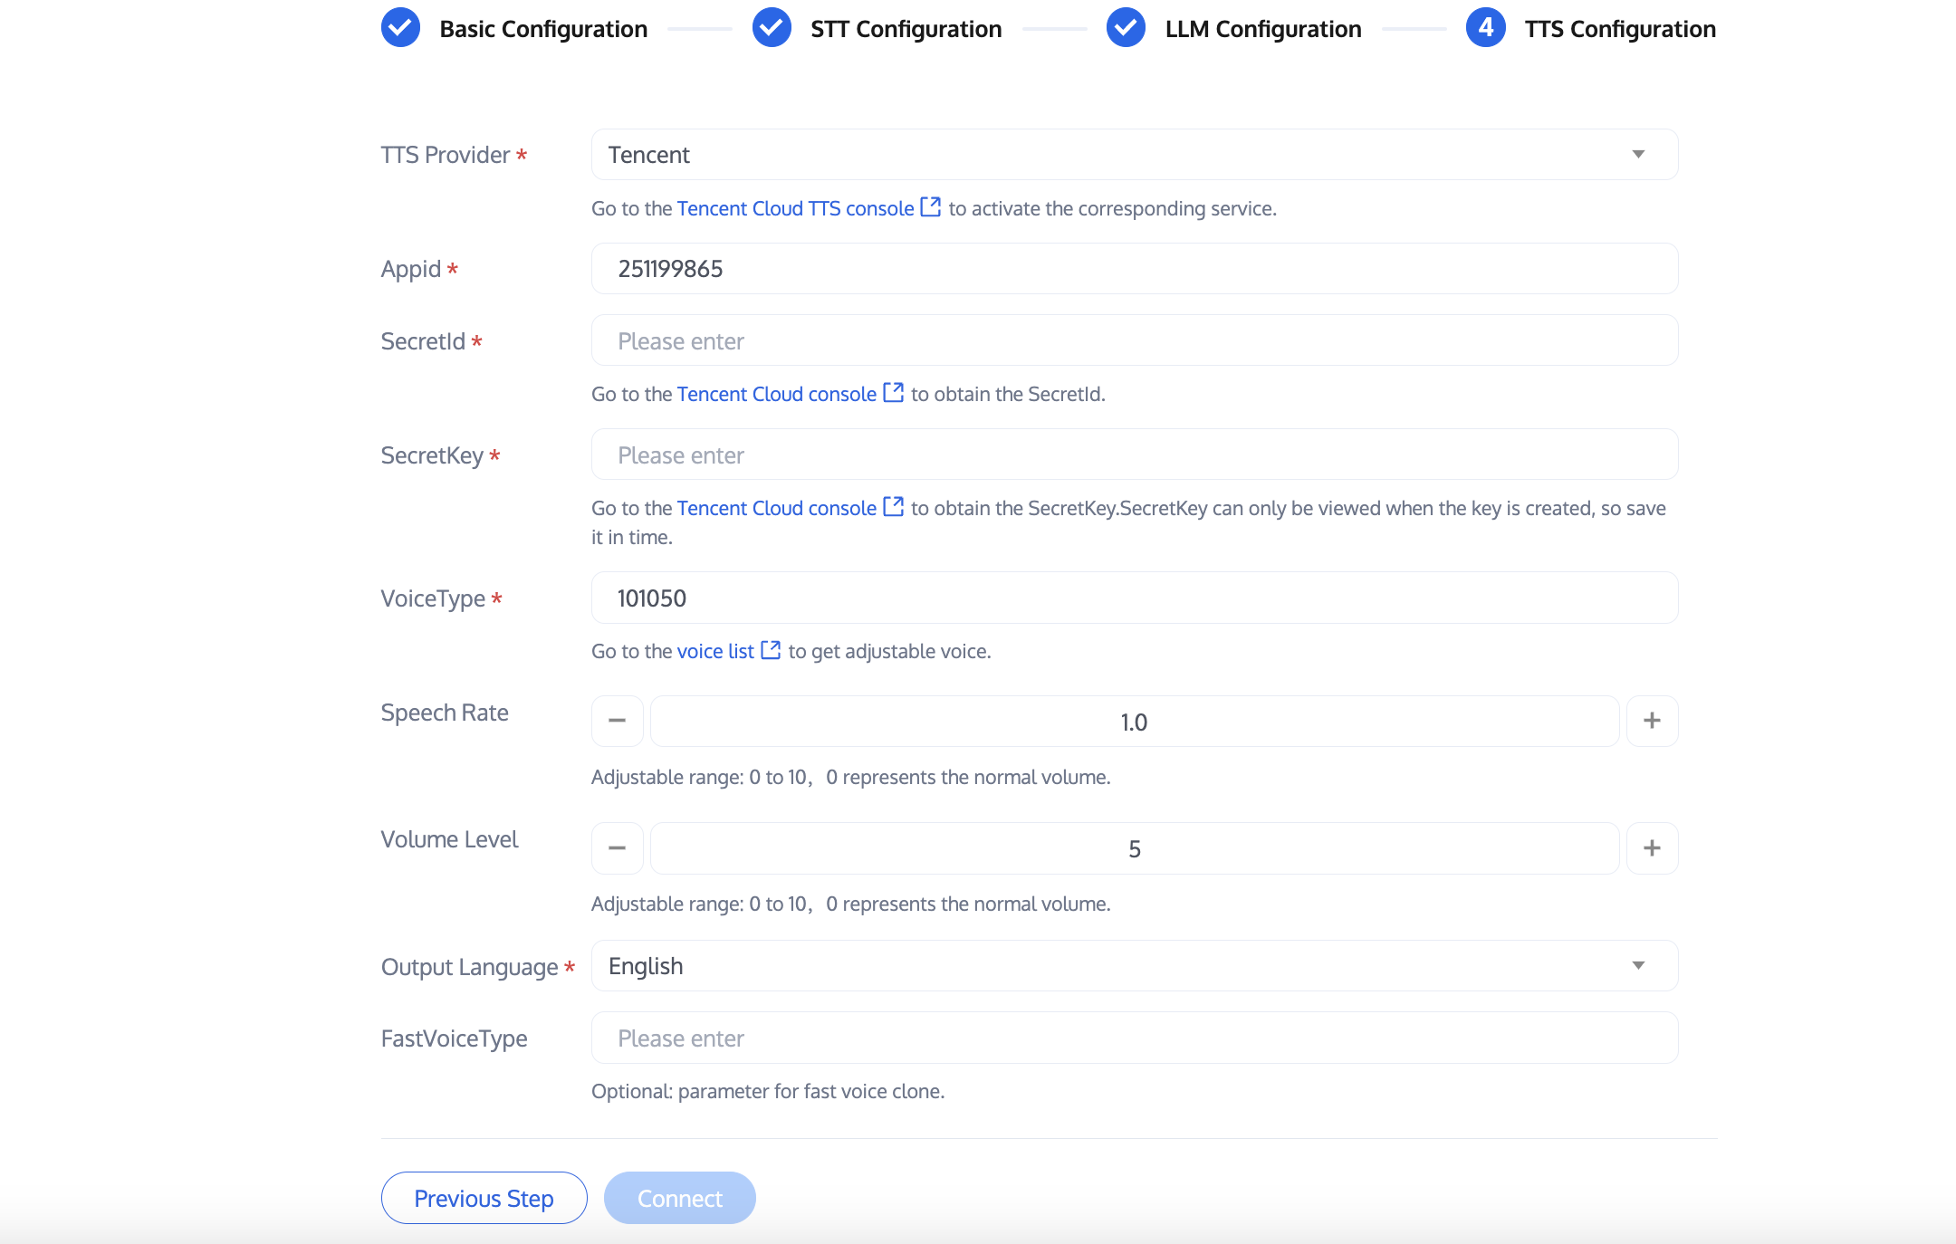This screenshot has width=1956, height=1244.
Task: Increase Volume Level with the plus button
Action: 1652,848
